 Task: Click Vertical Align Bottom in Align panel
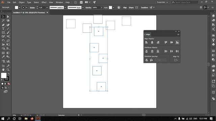[x=177, y=42]
